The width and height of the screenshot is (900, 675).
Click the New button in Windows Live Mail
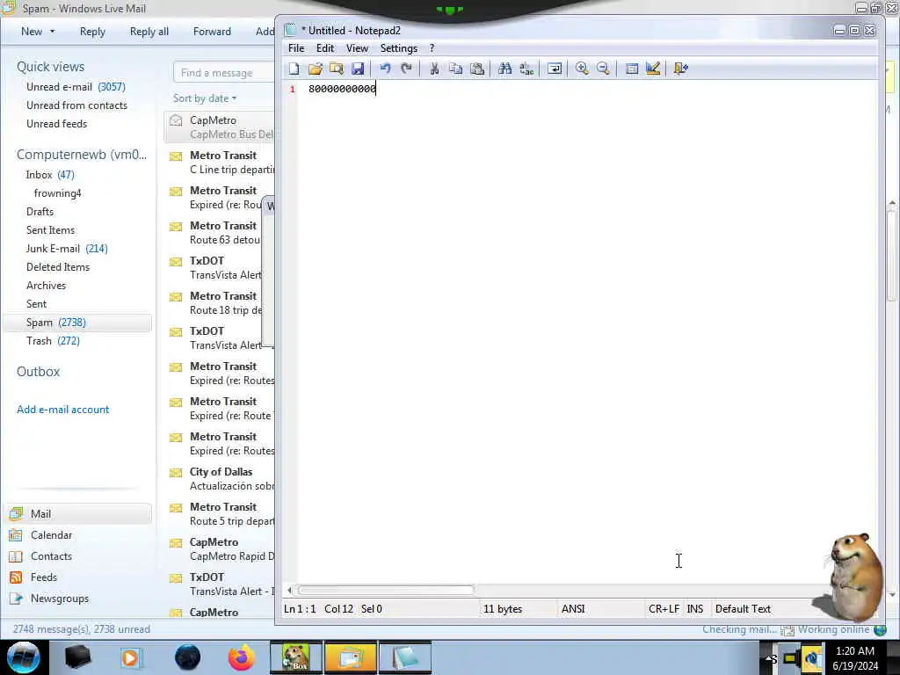click(32, 32)
